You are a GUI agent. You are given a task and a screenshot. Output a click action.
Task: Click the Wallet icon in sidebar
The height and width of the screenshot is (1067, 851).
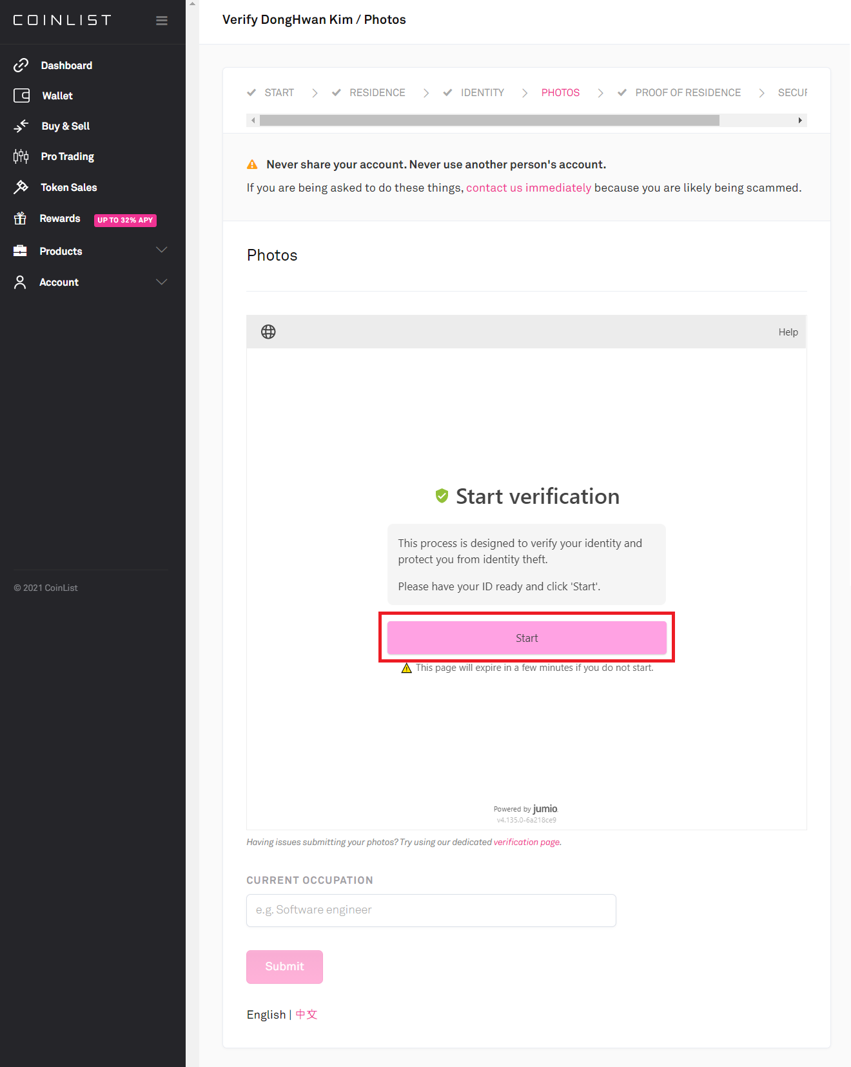[x=22, y=95]
